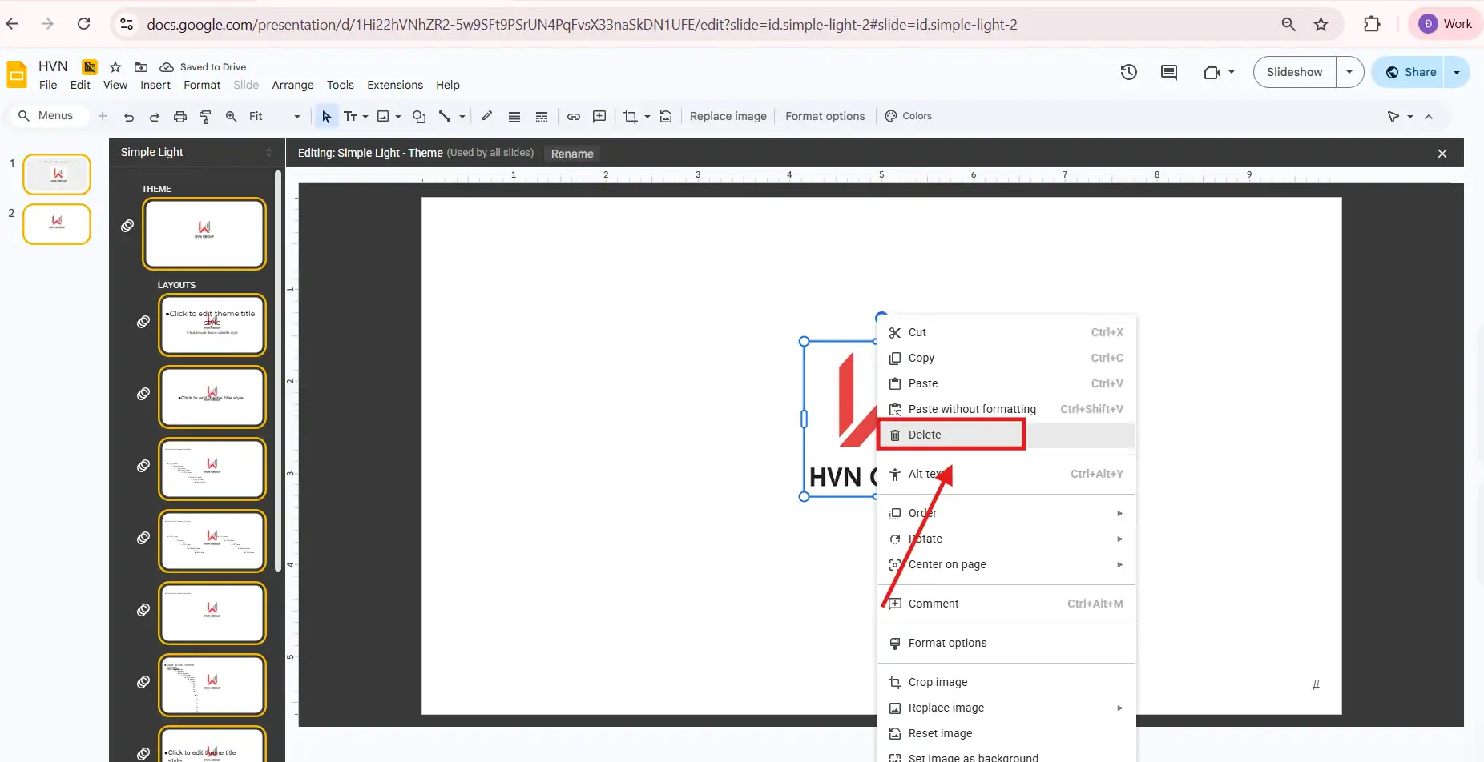
Task: Click the Share button
Action: point(1411,72)
